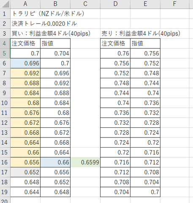193x203 pixels.
Task: Select row 10 header
Action: (x=5, y=103)
